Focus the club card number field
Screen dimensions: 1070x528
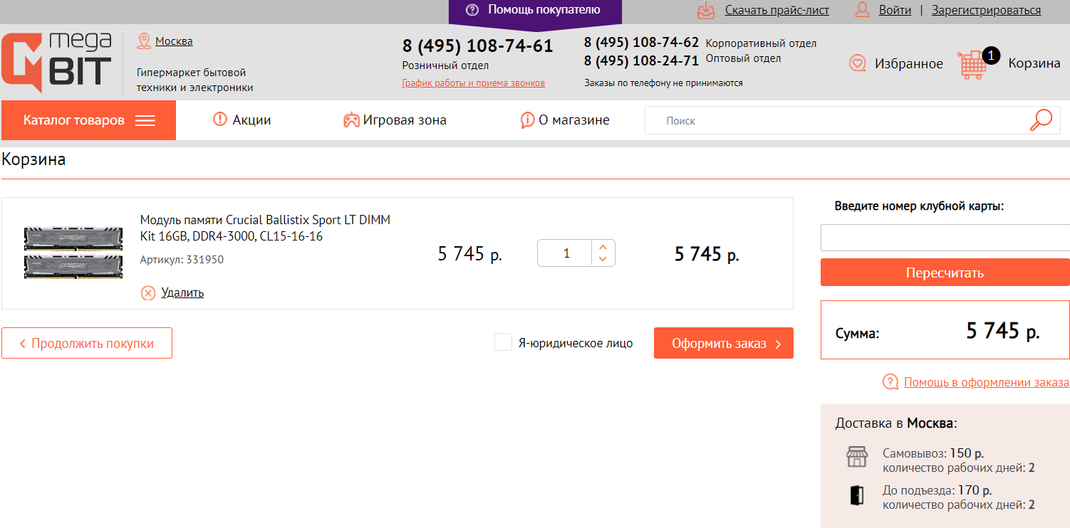coord(945,238)
